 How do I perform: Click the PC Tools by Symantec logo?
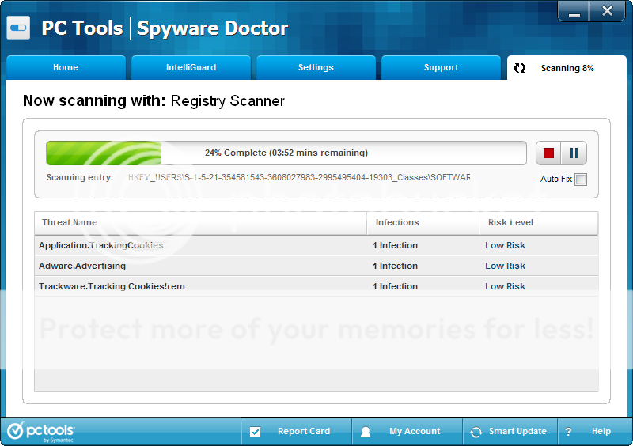(41, 431)
